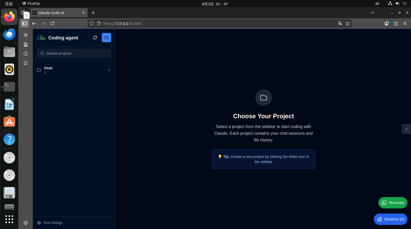Open the clock and calendar menu
Viewport: 411px width, 229px height.
click(x=215, y=4)
